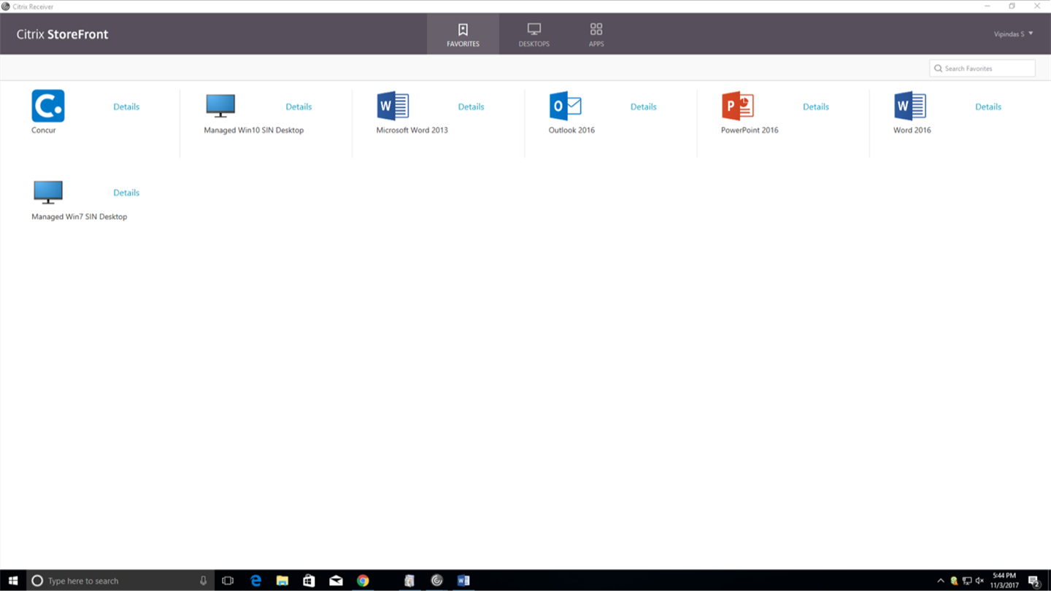
Task: Click the Managed Win10 SIN Desktop label
Action: click(254, 131)
